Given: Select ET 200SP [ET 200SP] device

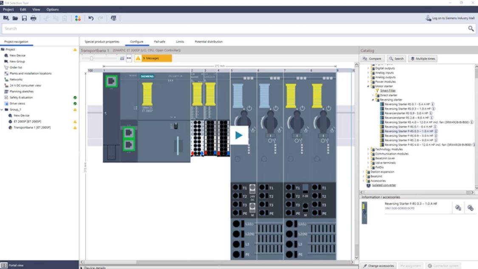Looking at the screenshot, I should point(27,122).
